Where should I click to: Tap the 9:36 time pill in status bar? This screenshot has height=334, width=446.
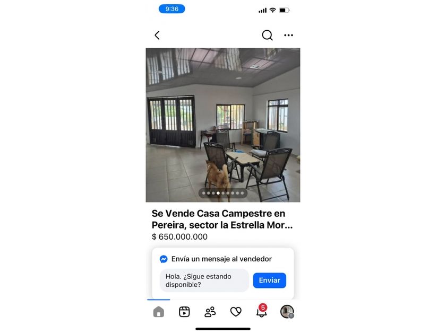[172, 9]
